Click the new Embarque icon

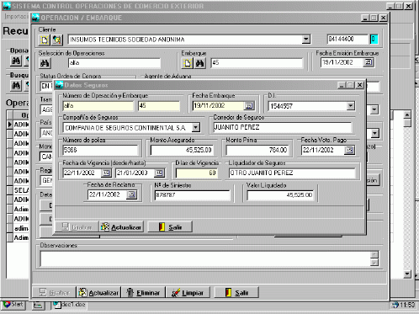[x=188, y=63]
